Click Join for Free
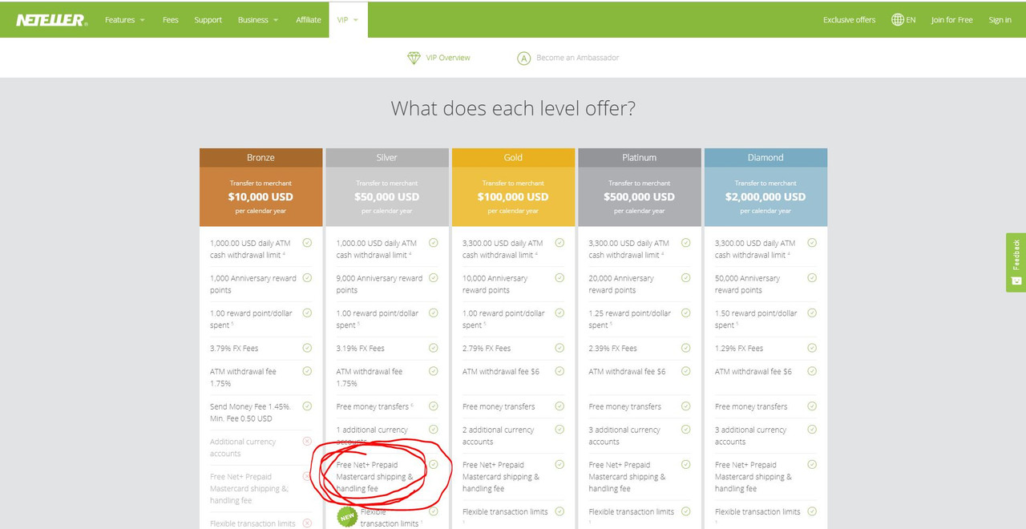The image size is (1026, 529). pos(951,20)
